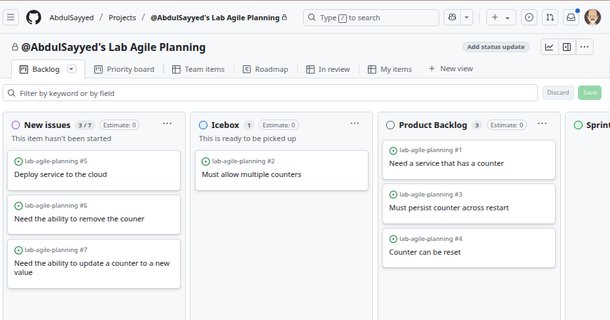Focus the Filter by keyword field
Viewport: 610px width, 320px height.
[270, 93]
